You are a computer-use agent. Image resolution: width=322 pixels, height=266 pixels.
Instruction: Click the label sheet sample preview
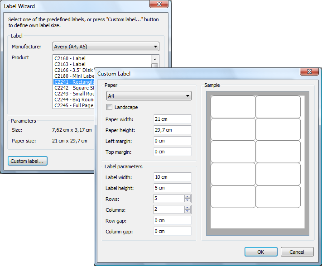pos(257,163)
